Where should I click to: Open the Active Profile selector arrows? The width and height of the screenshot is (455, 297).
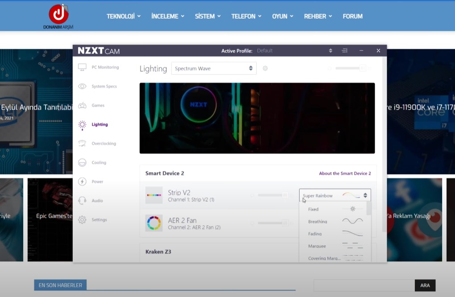coord(330,51)
